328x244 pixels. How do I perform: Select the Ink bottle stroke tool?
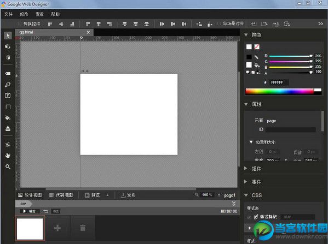tap(8, 128)
